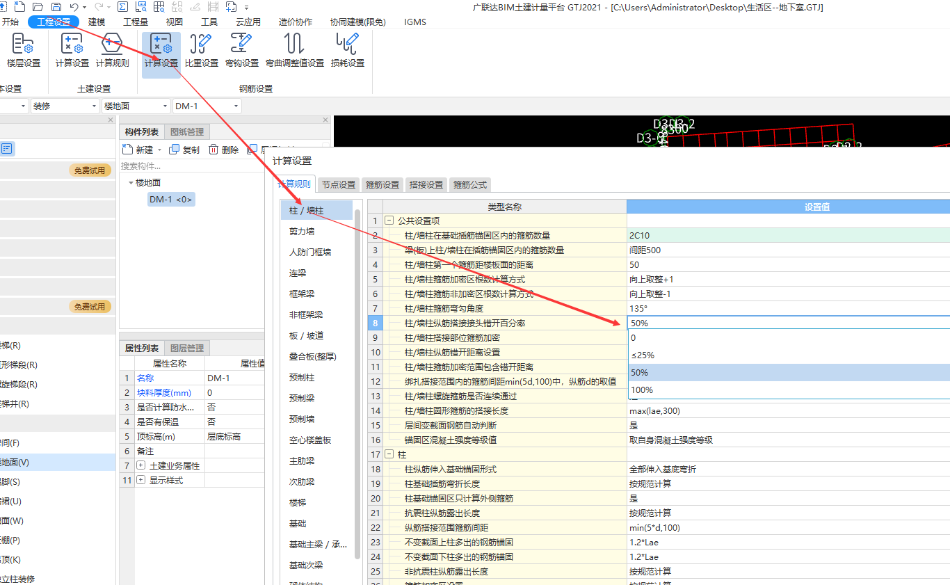The image size is (950, 585).
Task: Select ≤25% in the open percentage list
Action: pos(788,355)
